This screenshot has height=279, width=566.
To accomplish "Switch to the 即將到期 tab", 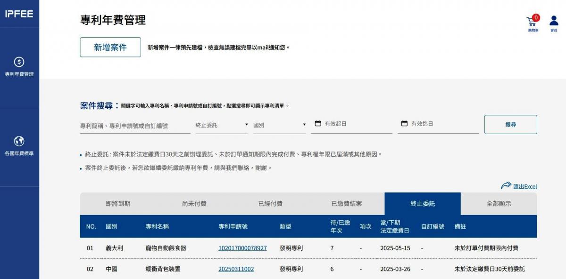I will (118, 204).
